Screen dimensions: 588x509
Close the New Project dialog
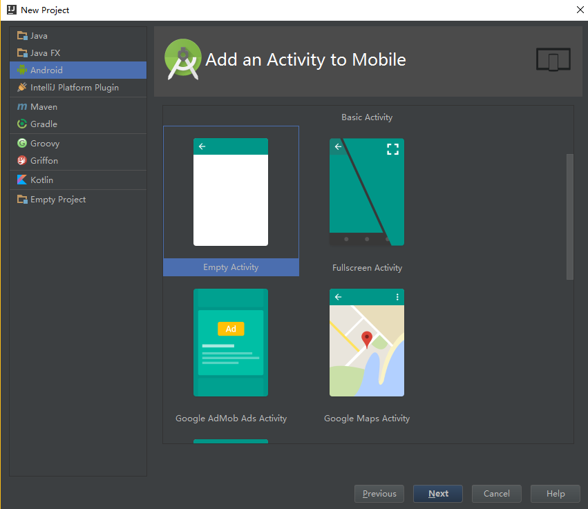pyautogui.click(x=580, y=10)
